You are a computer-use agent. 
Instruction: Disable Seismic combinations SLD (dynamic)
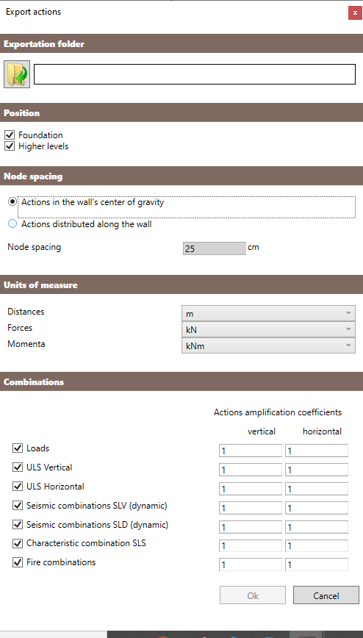[18, 525]
